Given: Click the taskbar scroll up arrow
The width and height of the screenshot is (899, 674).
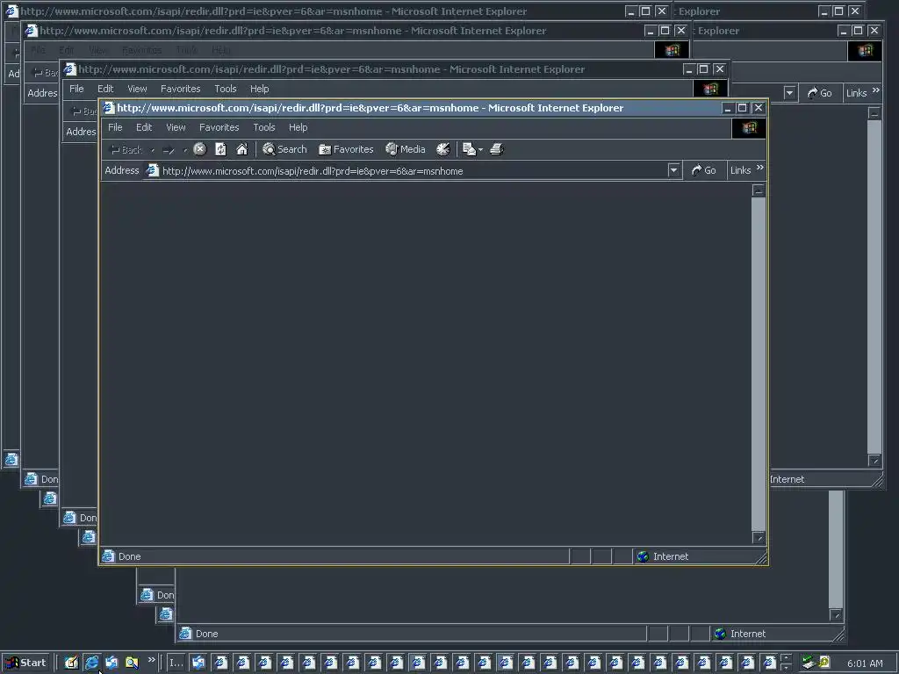Looking at the screenshot, I should [786, 658].
